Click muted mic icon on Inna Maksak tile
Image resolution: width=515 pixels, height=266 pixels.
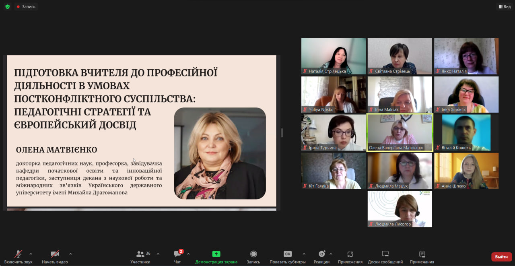click(371, 109)
